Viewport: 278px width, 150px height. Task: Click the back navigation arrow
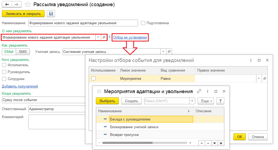7,5
